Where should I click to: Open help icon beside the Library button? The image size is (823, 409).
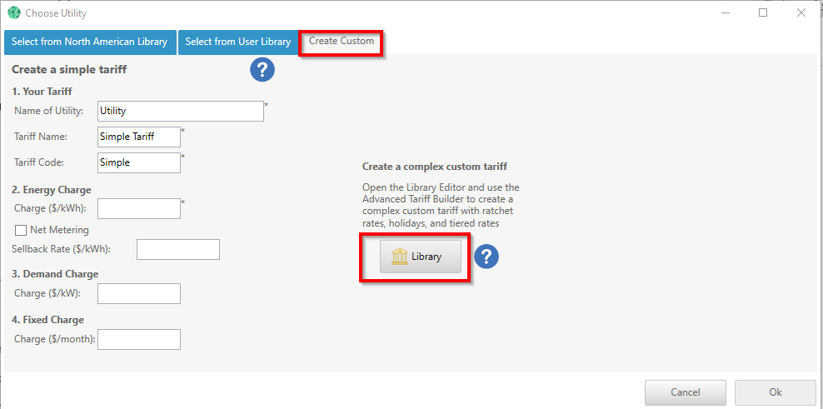pos(486,257)
